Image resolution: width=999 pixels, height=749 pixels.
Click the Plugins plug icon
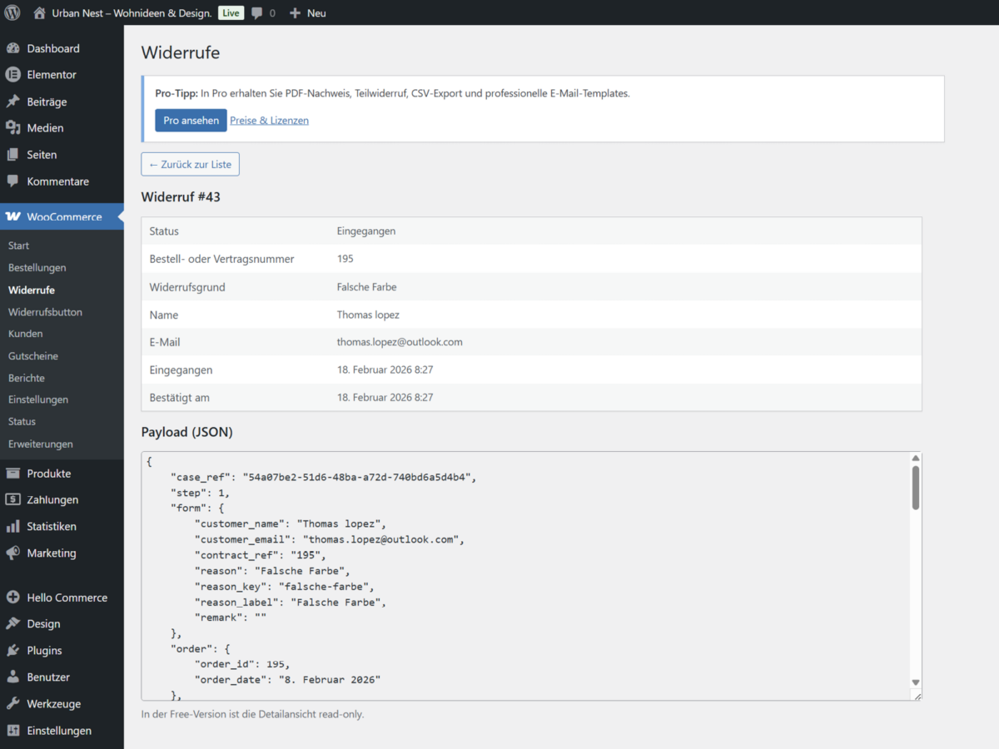pyautogui.click(x=12, y=651)
